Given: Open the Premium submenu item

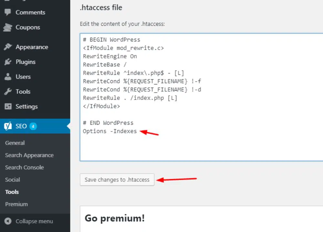Looking at the screenshot, I should click(16, 204).
